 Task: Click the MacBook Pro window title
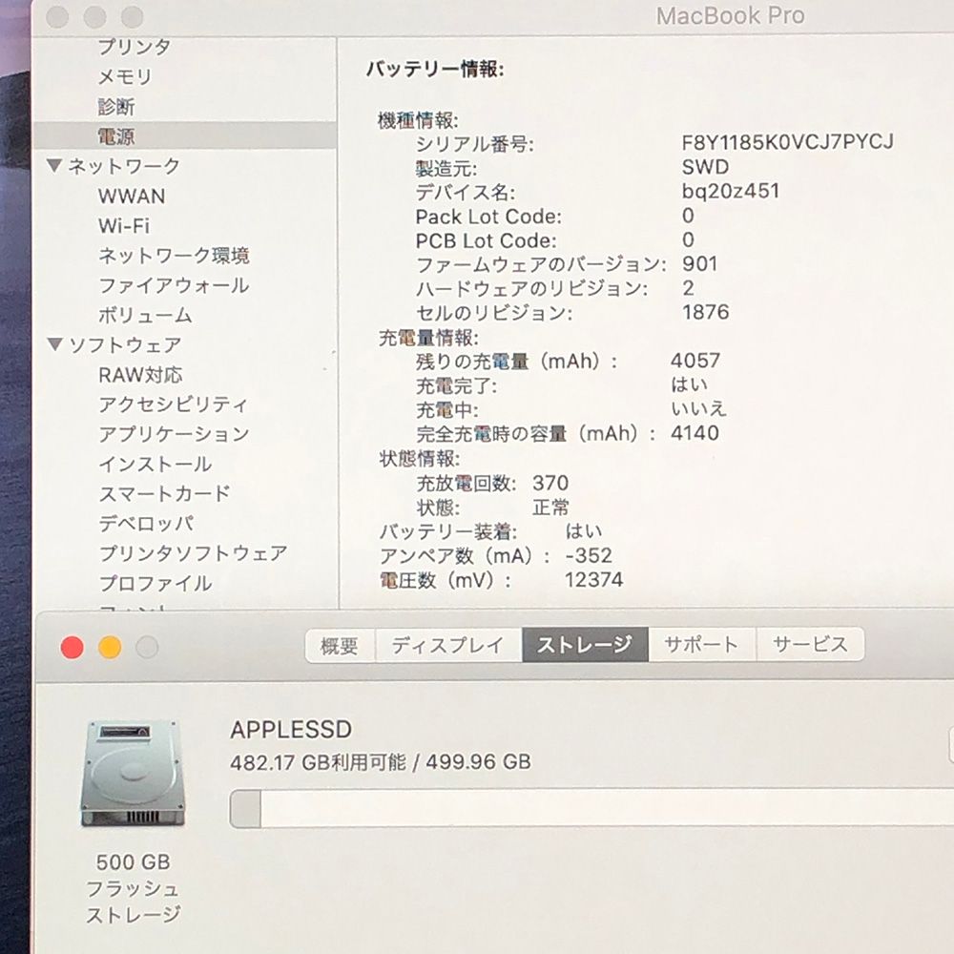730,16
